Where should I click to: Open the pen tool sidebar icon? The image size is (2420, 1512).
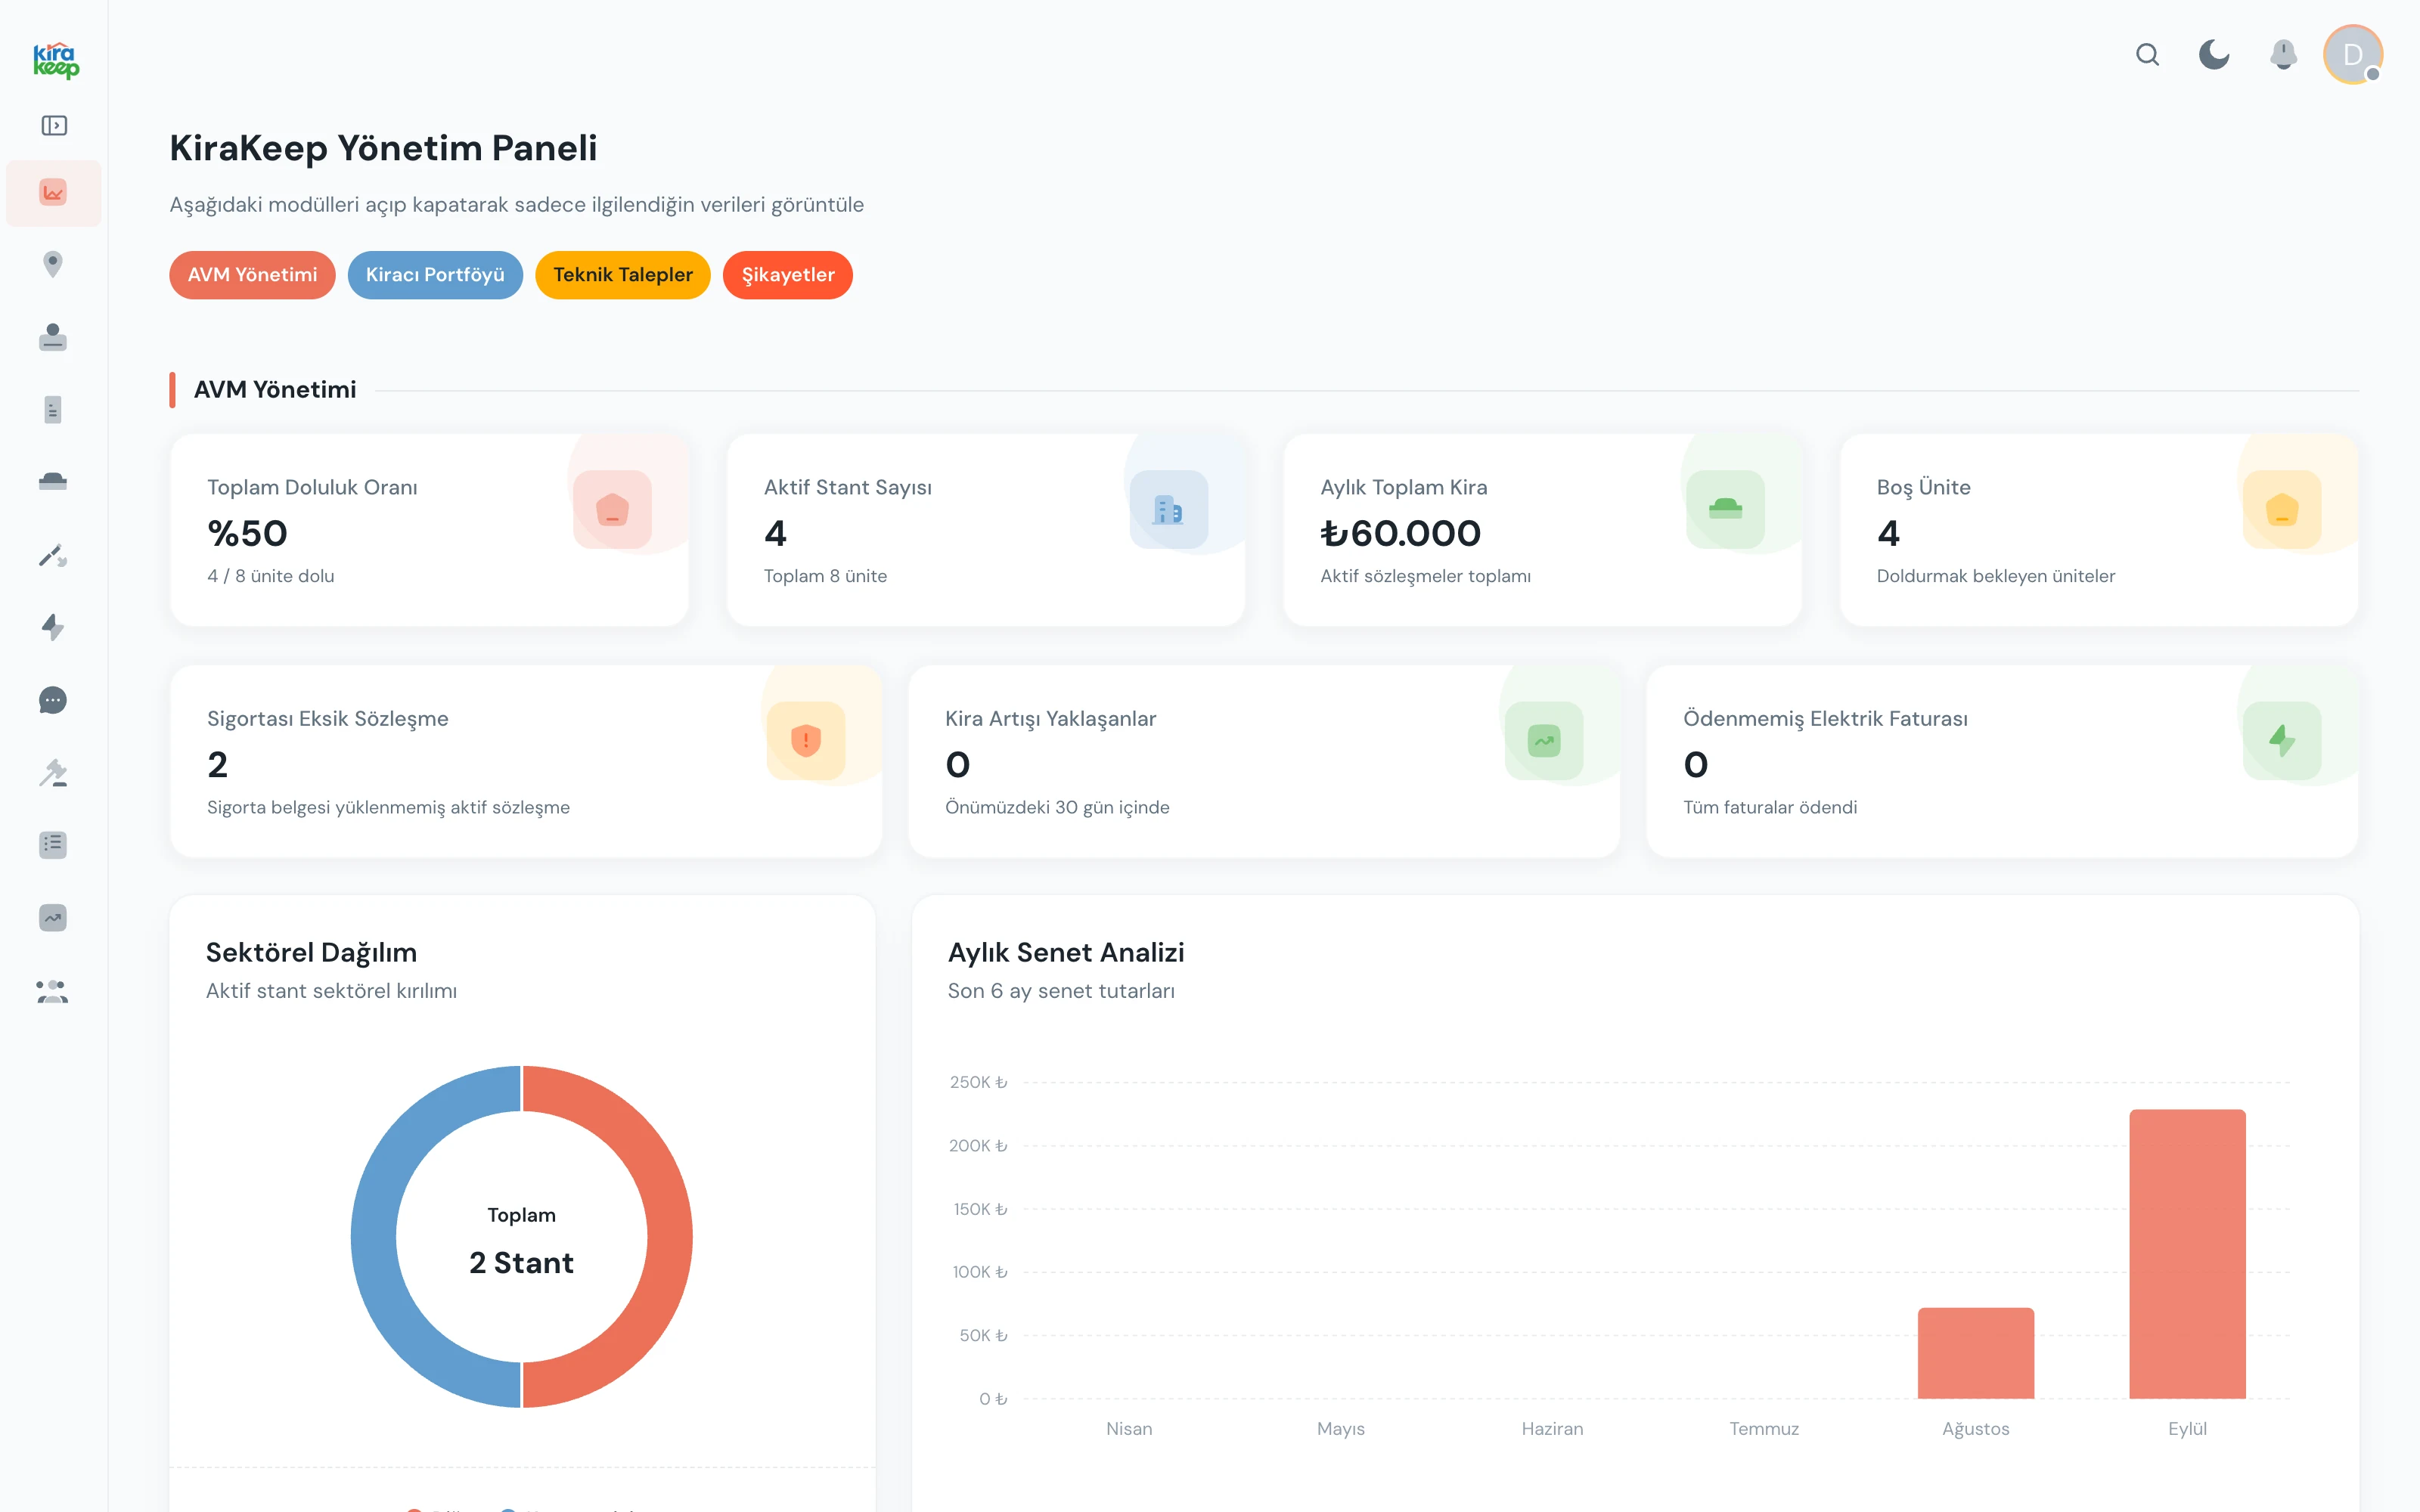click(53, 555)
